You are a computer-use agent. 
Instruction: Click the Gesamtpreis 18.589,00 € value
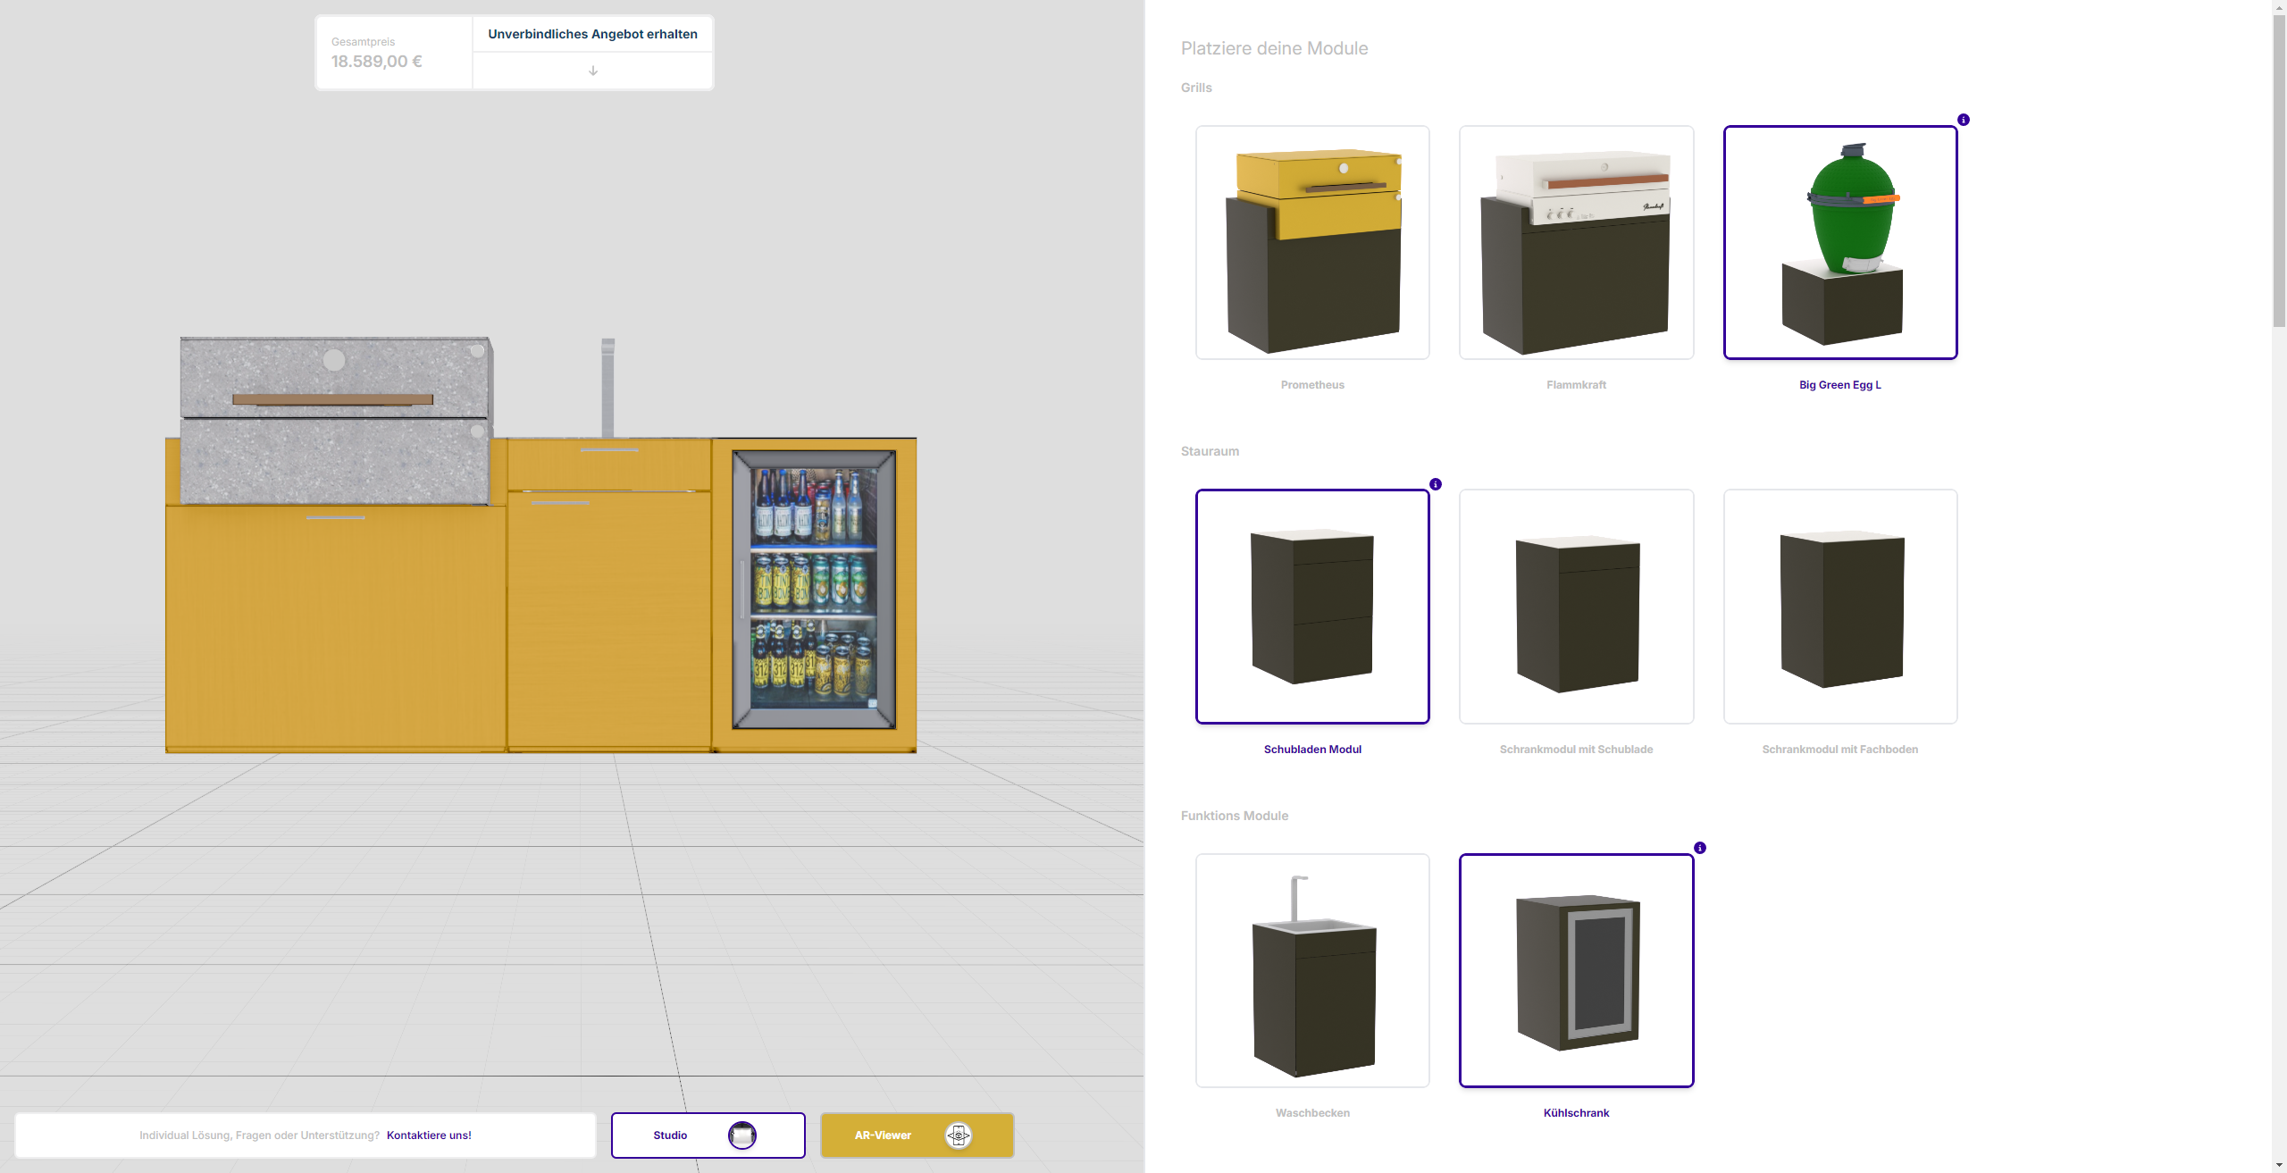pyautogui.click(x=377, y=62)
